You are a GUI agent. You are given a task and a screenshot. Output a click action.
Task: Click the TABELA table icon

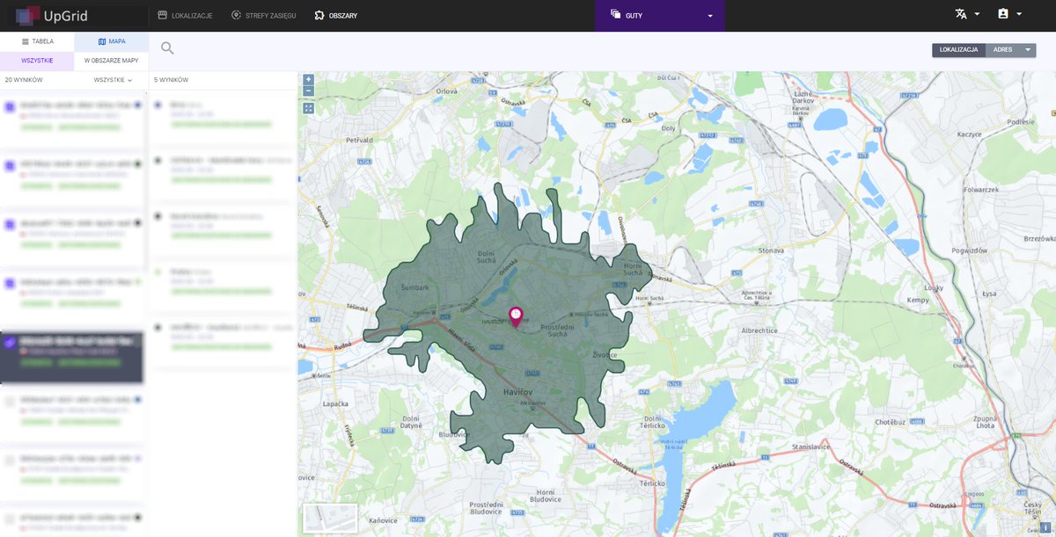(x=26, y=41)
